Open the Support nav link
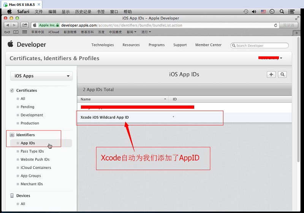Screen dimensions: 304x213 coord(180,45)
